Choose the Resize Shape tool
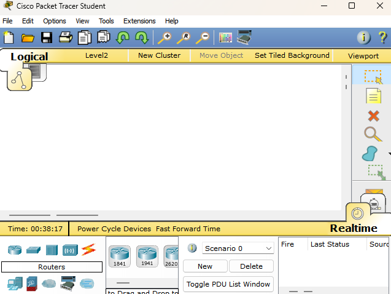Image resolution: width=391 pixels, height=294 pixels. (376, 172)
